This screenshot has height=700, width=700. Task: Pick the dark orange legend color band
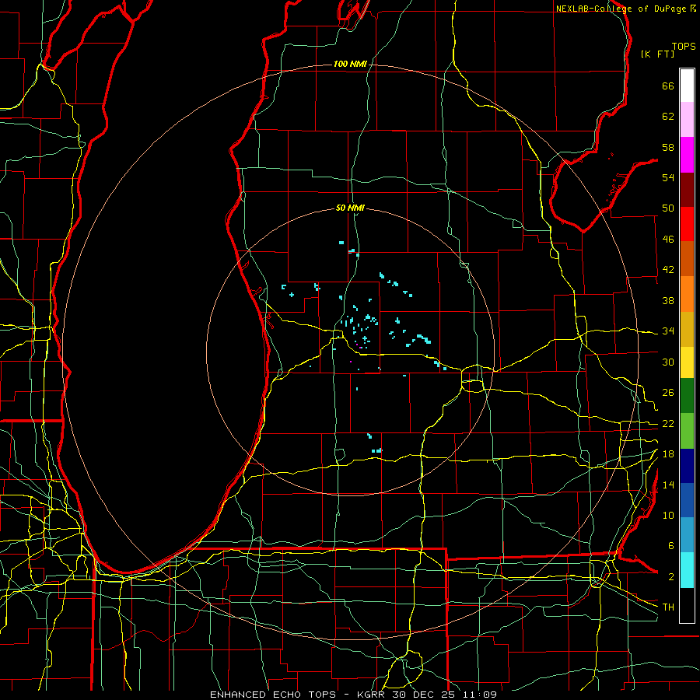pyautogui.click(x=687, y=259)
